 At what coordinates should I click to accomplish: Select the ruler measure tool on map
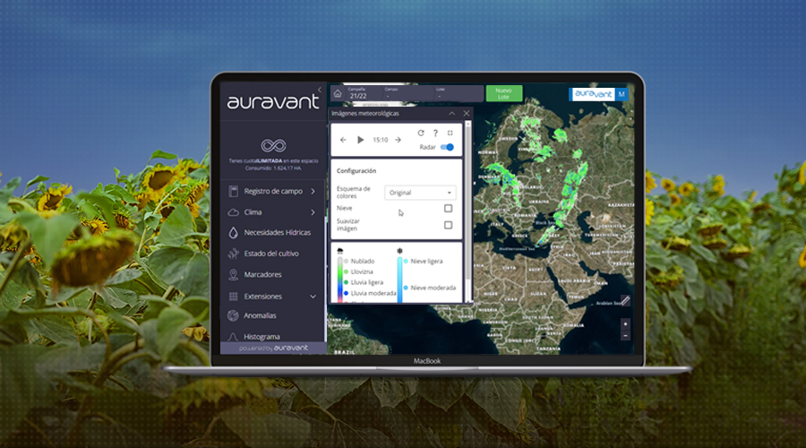coord(625,301)
